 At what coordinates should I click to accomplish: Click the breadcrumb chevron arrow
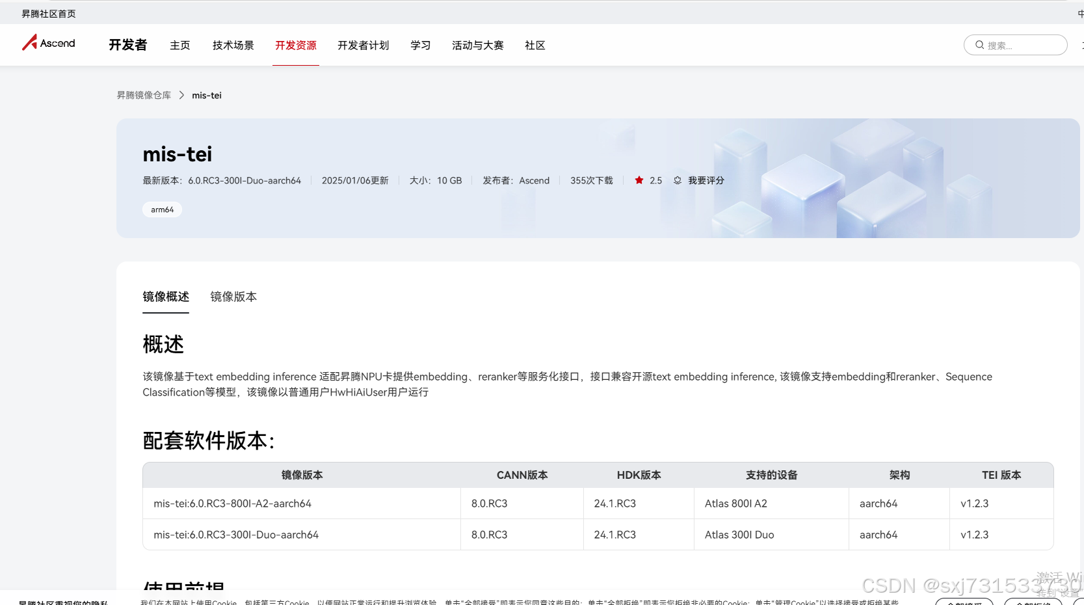(x=181, y=95)
